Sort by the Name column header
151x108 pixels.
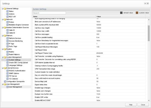64,16
